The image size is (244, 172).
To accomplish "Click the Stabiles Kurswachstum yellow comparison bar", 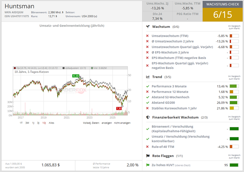I will (x=234, y=108).
